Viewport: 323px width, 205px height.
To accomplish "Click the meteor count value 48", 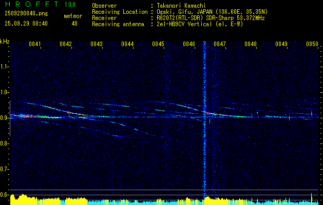I will [x=74, y=24].
